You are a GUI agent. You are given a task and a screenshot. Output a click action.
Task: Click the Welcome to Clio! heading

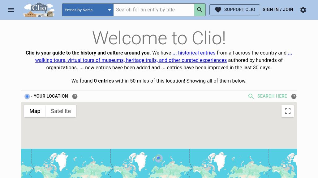(x=159, y=38)
